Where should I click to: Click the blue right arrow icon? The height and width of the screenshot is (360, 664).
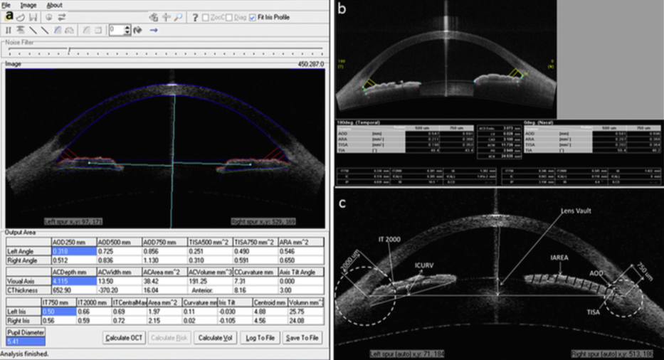tap(154, 30)
